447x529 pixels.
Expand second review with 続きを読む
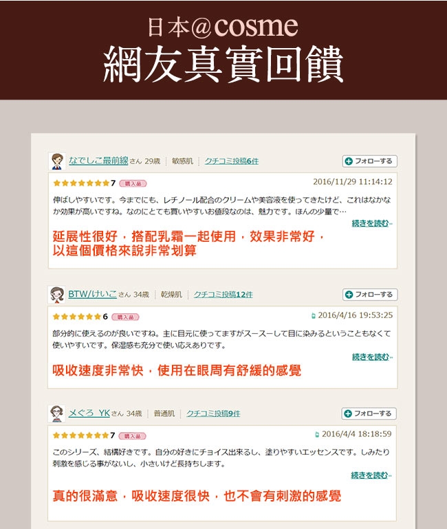point(372,357)
